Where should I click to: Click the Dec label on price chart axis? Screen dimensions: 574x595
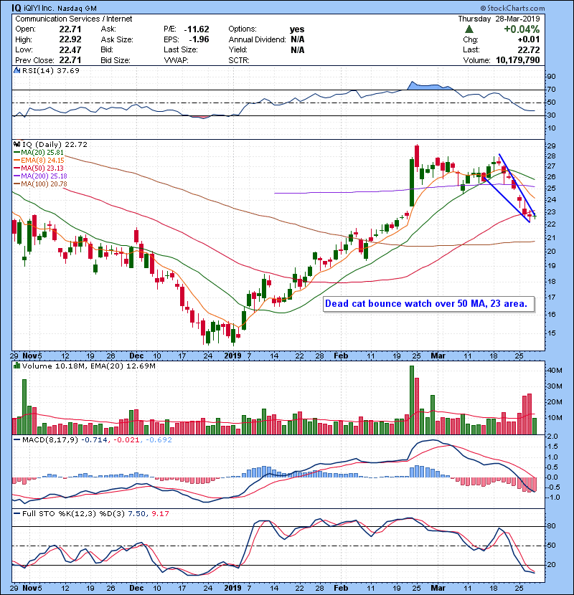click(x=136, y=356)
